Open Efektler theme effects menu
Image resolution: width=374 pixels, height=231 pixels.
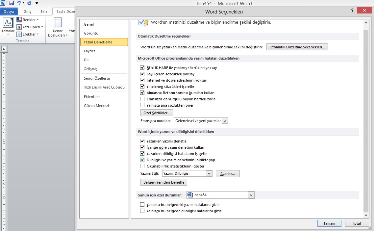point(28,34)
